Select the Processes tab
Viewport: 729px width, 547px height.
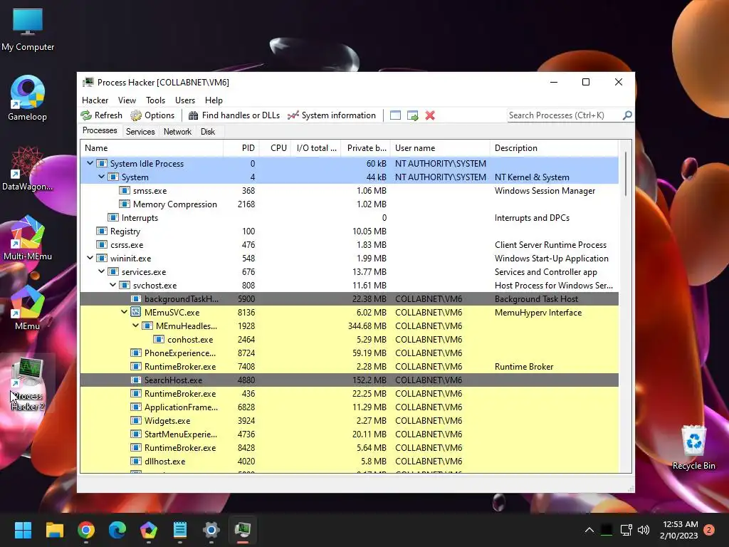tap(100, 131)
